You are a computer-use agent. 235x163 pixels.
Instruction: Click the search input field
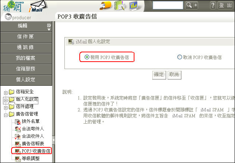[x=168, y=5]
